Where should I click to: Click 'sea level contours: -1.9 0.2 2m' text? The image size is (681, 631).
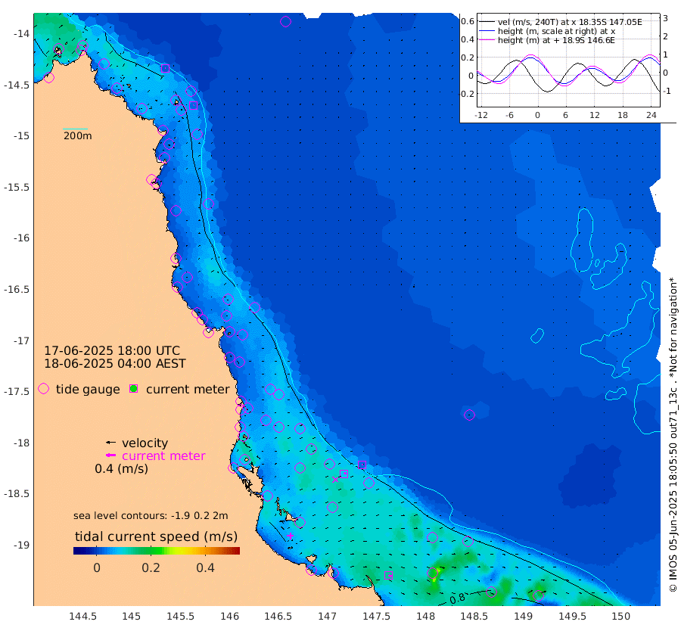(x=151, y=515)
